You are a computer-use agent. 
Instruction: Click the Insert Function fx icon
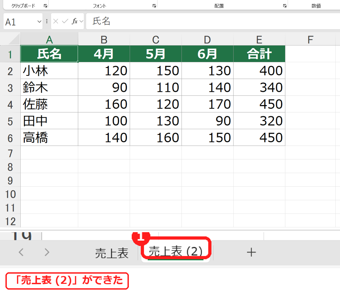point(74,21)
